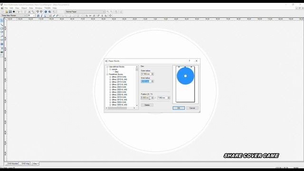Toggle Italic text formatting
Image resolution: width=304 pixels, height=171 pixels.
(x=42, y=16)
